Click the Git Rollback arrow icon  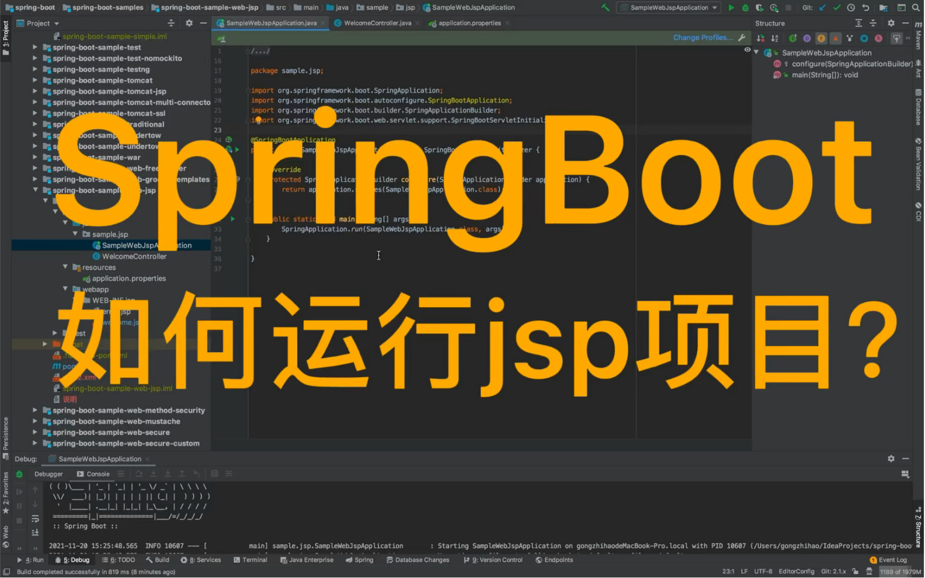point(866,8)
